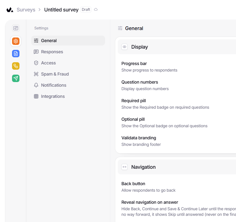
Task: Select the Notifications menu item
Action: click(x=68, y=85)
